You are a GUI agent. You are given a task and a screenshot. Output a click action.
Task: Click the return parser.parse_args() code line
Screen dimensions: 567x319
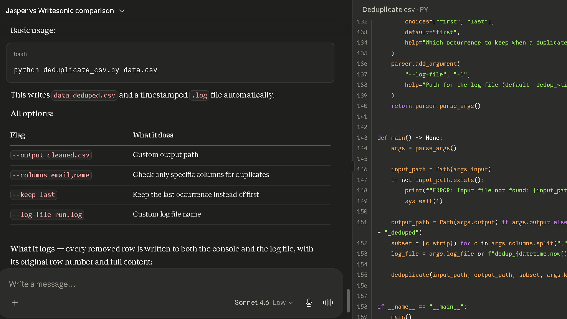coord(436,106)
